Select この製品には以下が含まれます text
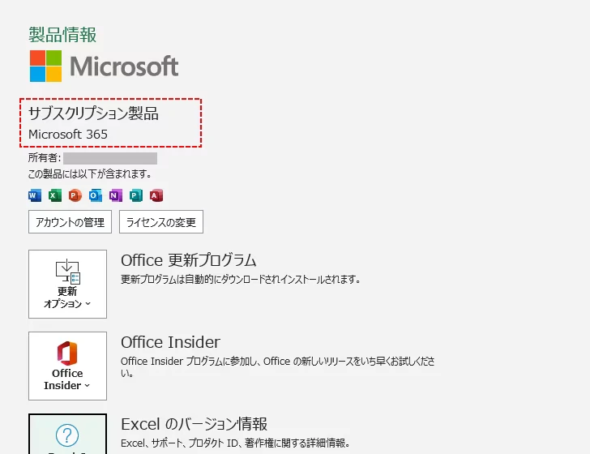Viewport: 590px width, 454px height. (90, 174)
